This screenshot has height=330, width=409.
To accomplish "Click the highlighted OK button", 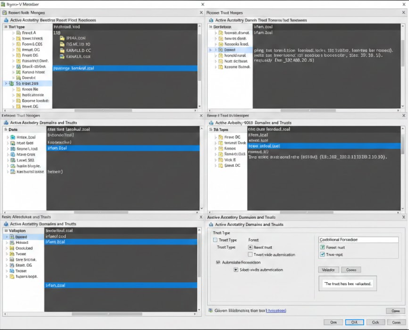I will [x=354, y=322].
